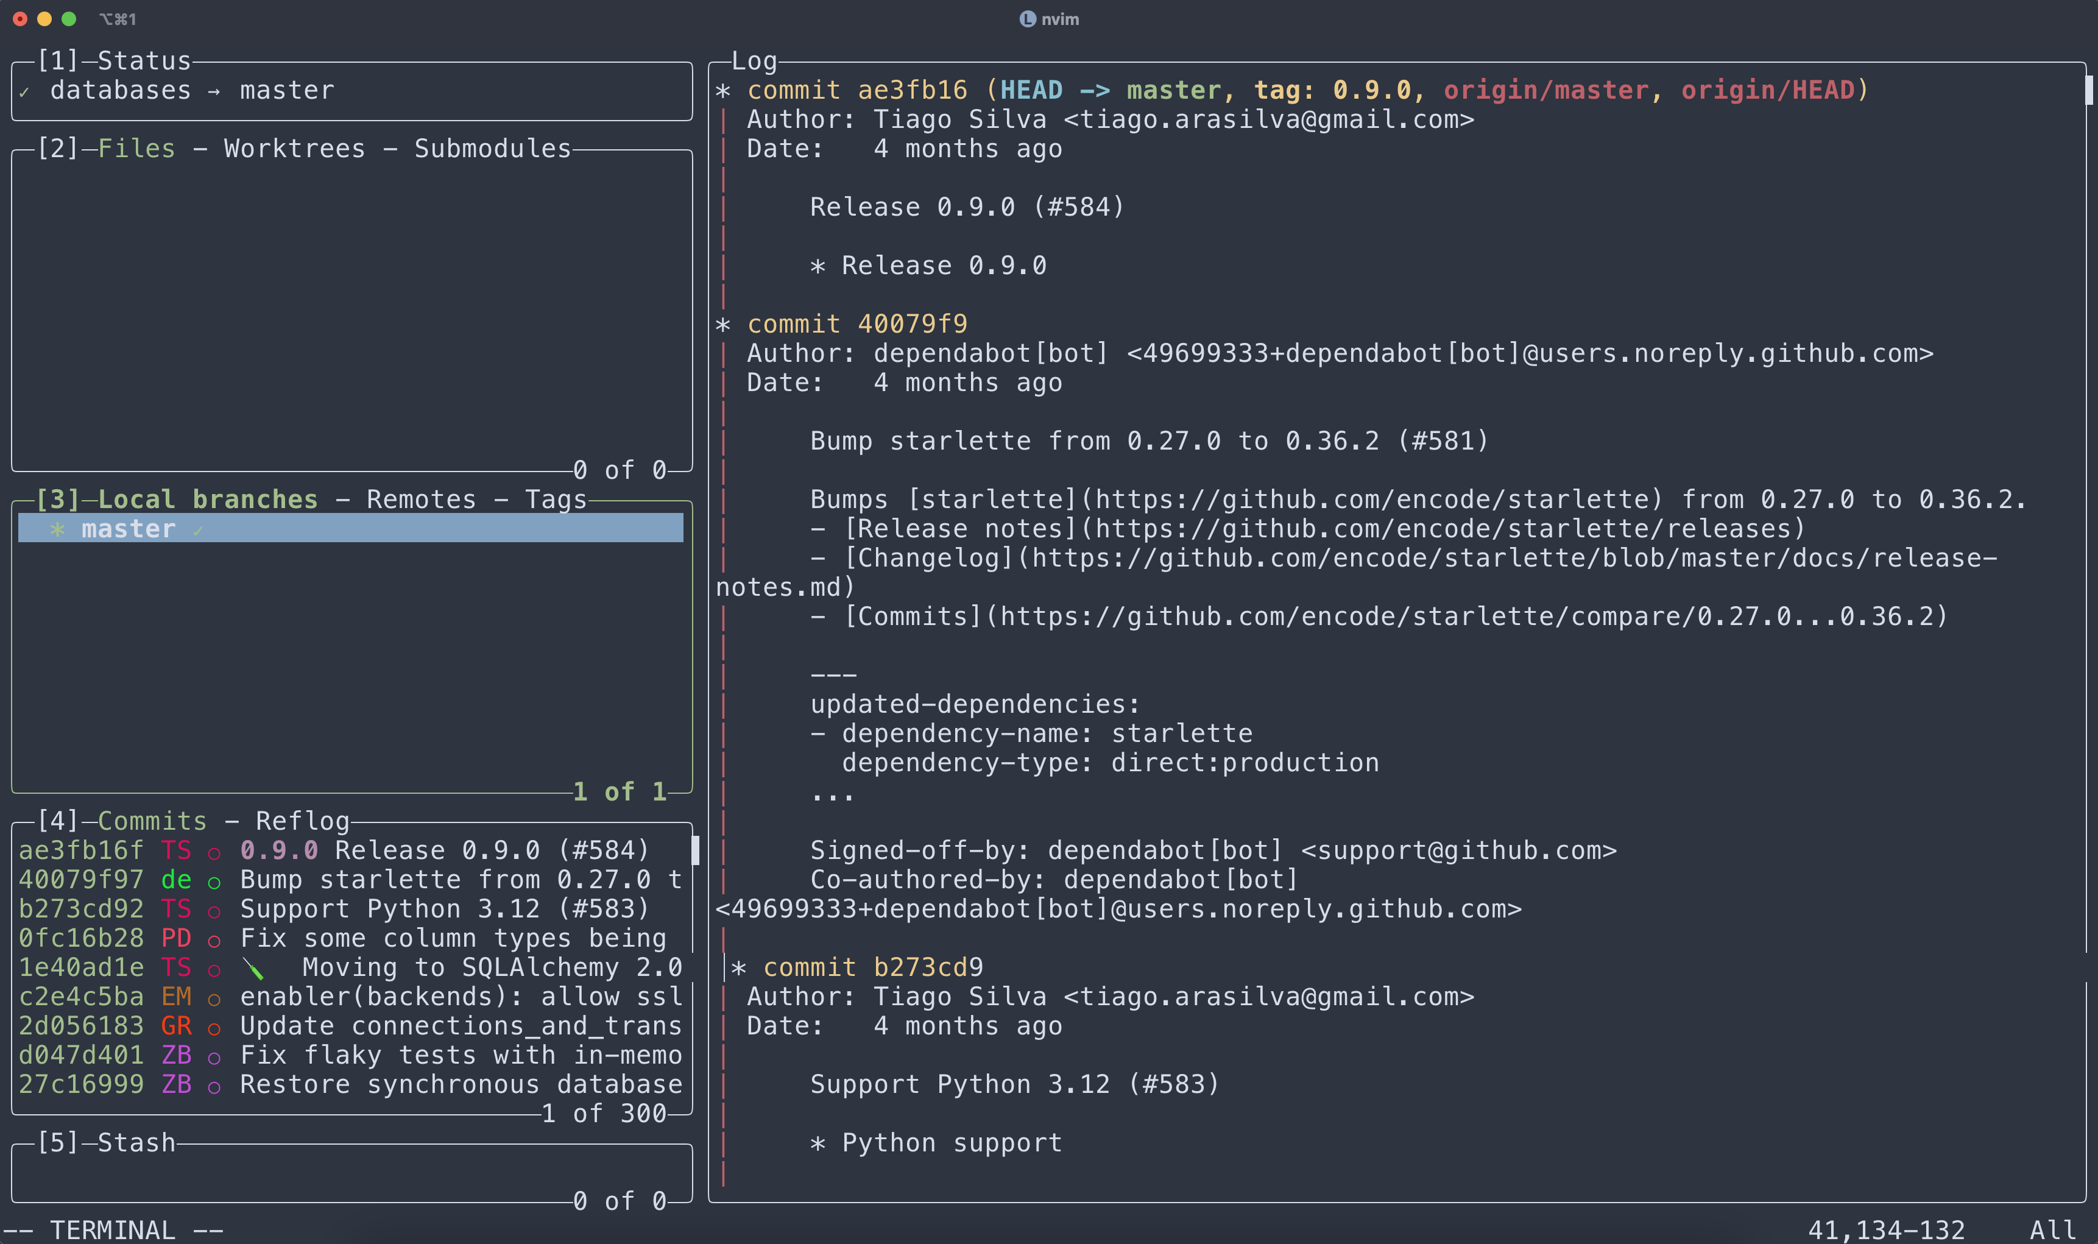The width and height of the screenshot is (2098, 1244).
Task: Focus the Stash panel title
Action: point(136,1143)
